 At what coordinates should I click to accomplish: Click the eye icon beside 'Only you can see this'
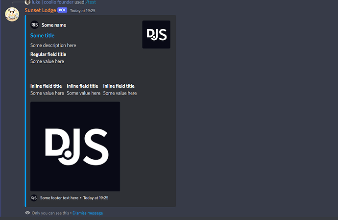[x=27, y=213]
